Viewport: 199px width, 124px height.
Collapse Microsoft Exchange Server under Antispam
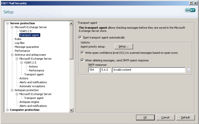tap(17, 94)
